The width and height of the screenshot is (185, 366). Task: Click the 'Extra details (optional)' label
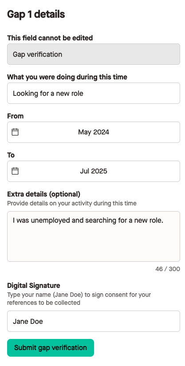(x=43, y=194)
